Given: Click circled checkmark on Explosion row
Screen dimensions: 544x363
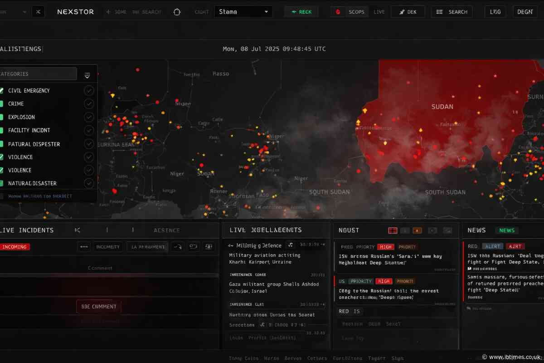Looking at the screenshot, I should tap(89, 117).
